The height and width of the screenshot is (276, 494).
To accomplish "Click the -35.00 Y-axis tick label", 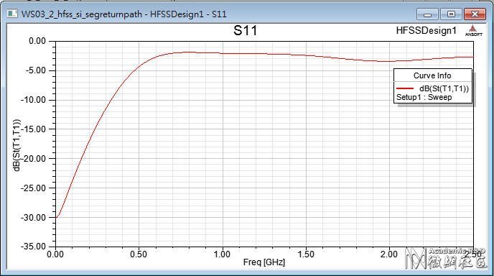I will pyautogui.click(x=33, y=247).
